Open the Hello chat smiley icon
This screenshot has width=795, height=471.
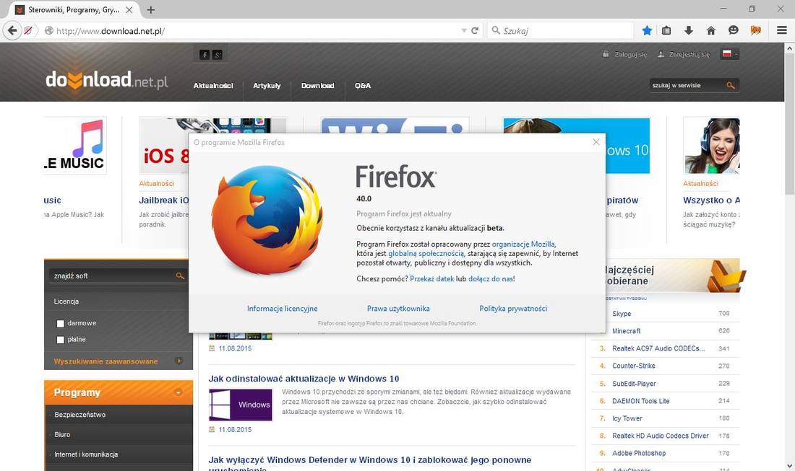click(x=733, y=30)
